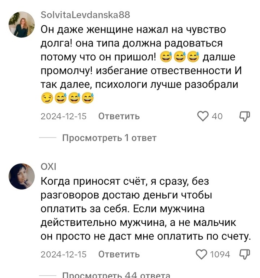Click the 2024-12-15 date on OXI's comment
Viewport: 260px width, 278px height.
[64, 254]
